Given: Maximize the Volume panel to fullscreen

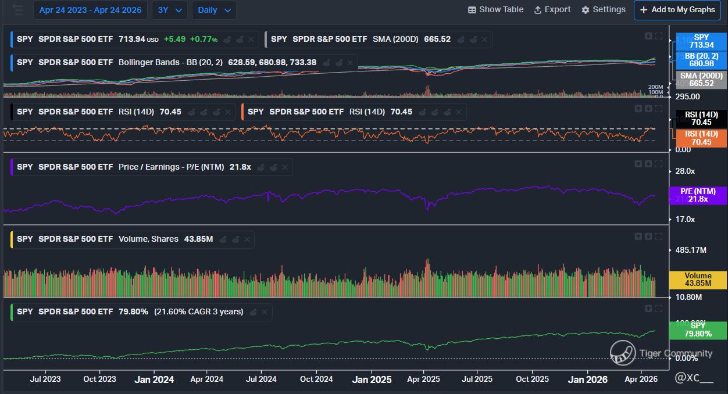Looking at the screenshot, I should 658,236.
